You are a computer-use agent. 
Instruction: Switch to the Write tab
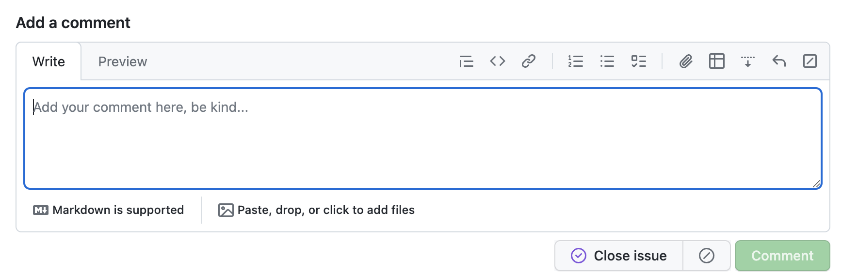click(x=49, y=62)
